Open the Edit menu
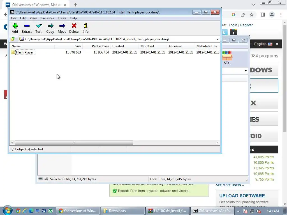287x215 pixels. [x=23, y=18]
